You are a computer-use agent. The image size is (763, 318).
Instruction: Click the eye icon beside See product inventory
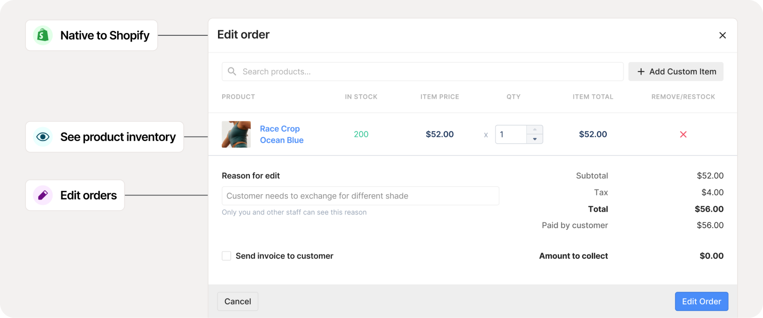[43, 137]
